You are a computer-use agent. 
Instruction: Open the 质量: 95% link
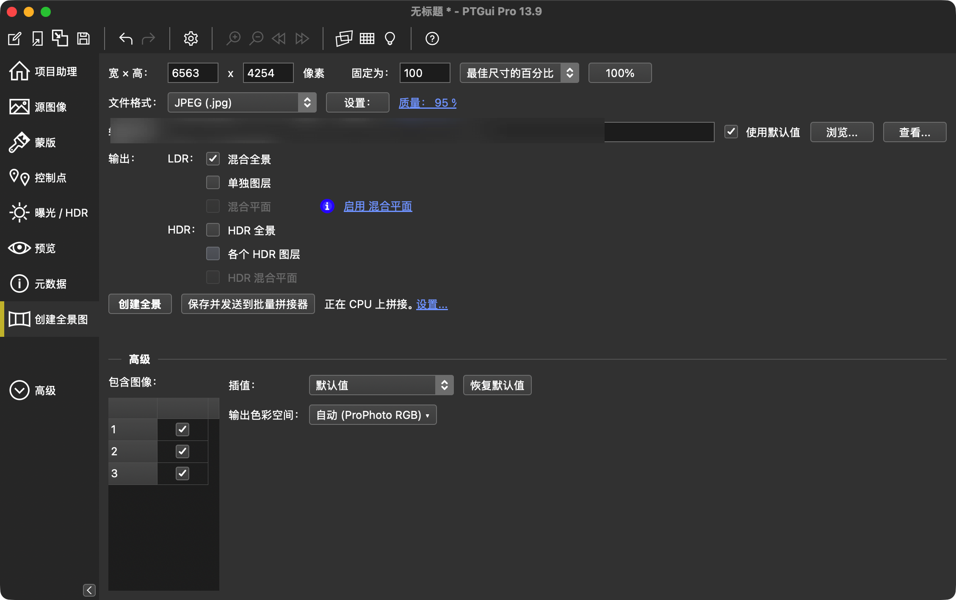(x=428, y=103)
